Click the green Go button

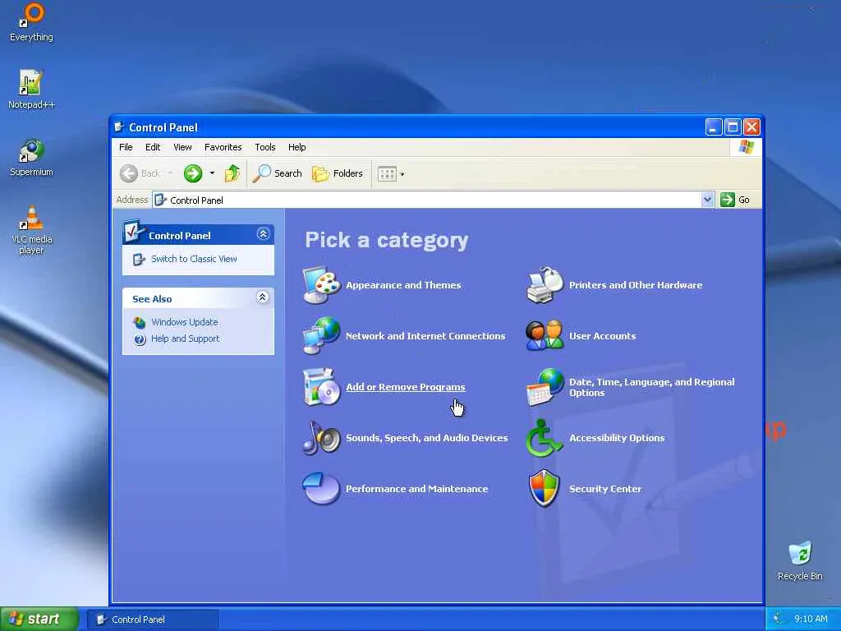click(x=735, y=200)
